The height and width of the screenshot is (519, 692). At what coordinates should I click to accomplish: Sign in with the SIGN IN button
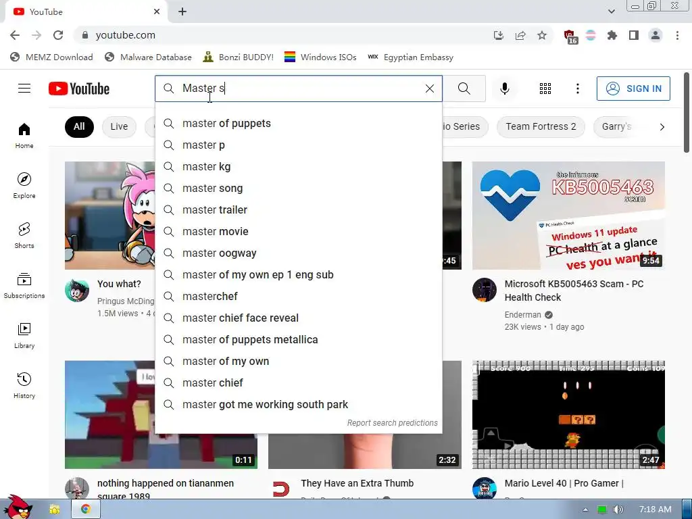(633, 89)
